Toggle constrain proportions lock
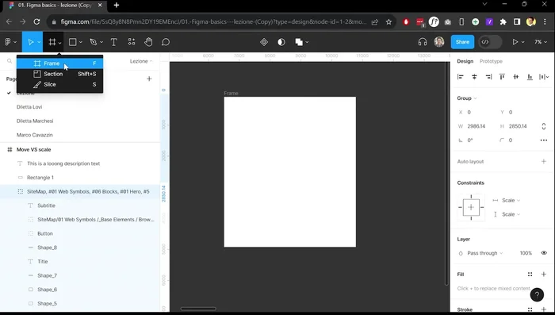The image size is (555, 315). (544, 126)
